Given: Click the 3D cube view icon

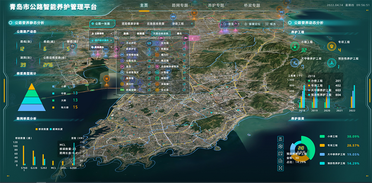Looking at the screenshot, I should click(x=280, y=146).
